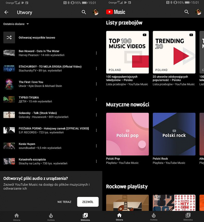Tap Bluetooth icon in left status bar
This screenshot has width=204, height=222.
coord(69,3)
